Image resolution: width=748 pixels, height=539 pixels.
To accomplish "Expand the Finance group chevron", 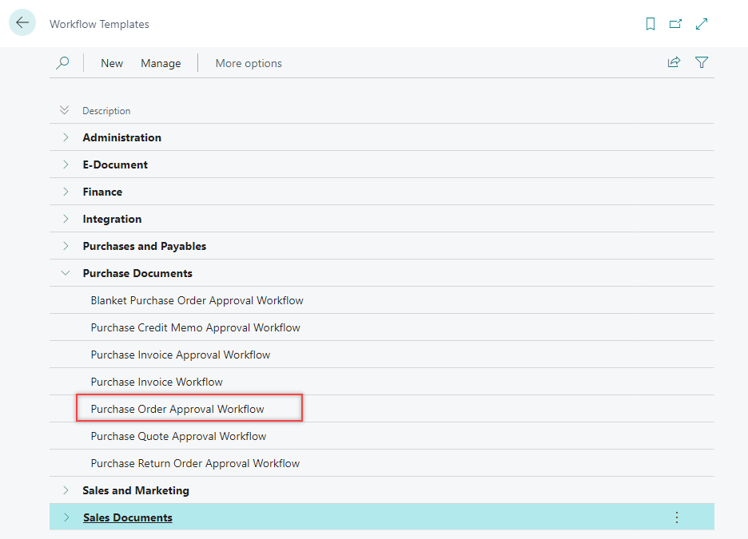I will tap(66, 192).
